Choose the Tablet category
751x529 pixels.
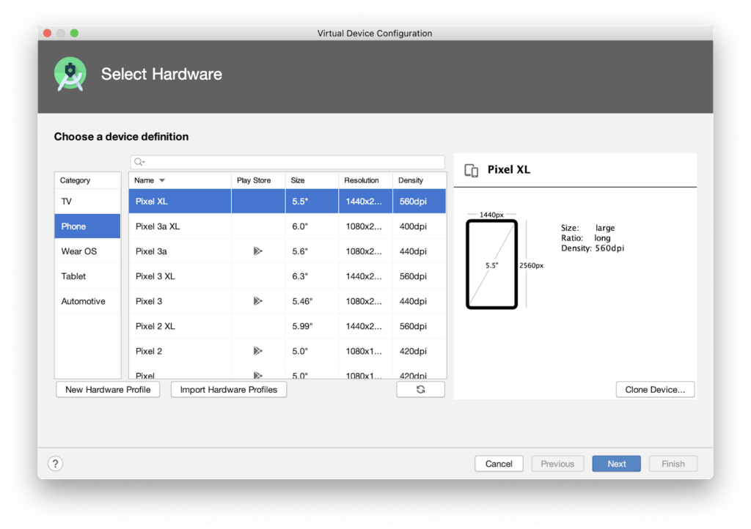[x=87, y=276]
